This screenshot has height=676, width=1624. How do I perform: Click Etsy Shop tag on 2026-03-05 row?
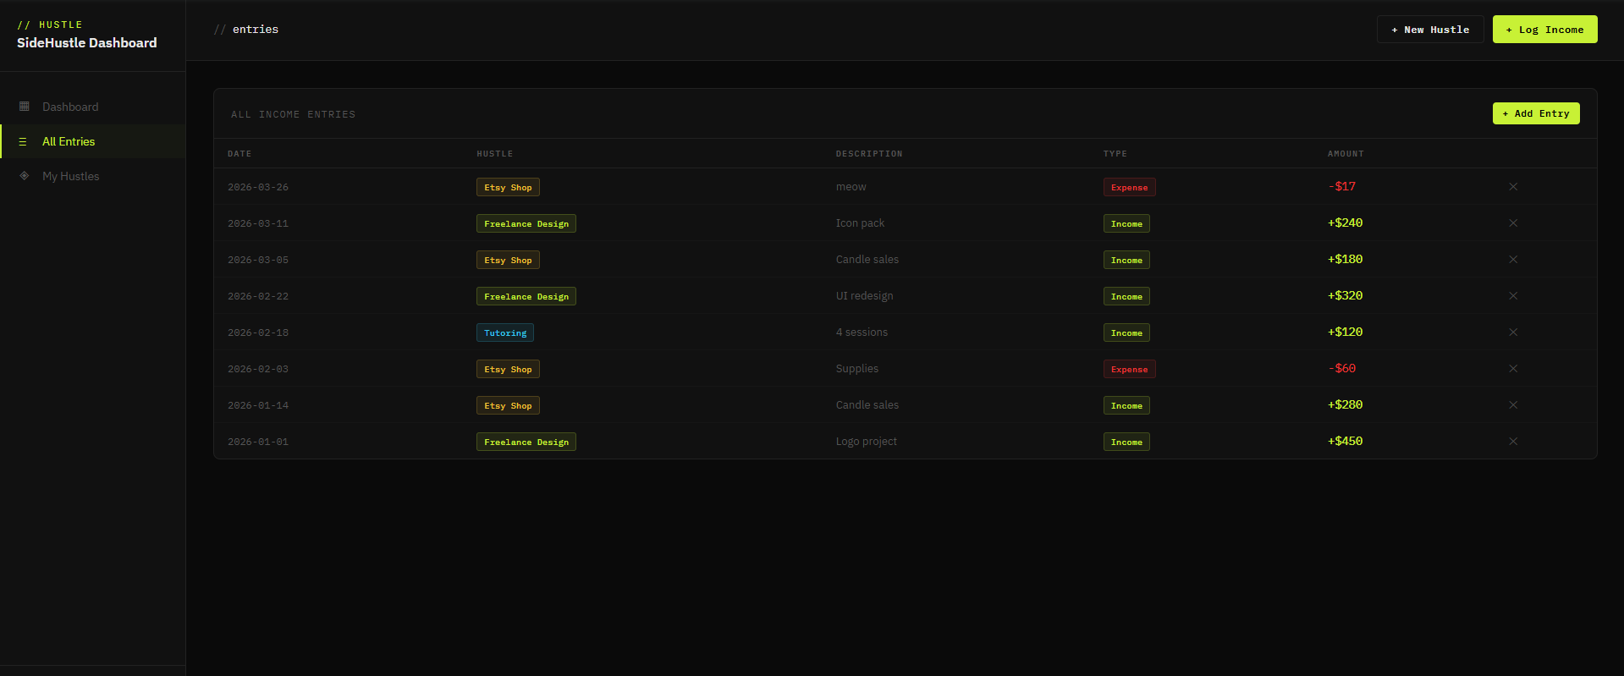tap(508, 260)
